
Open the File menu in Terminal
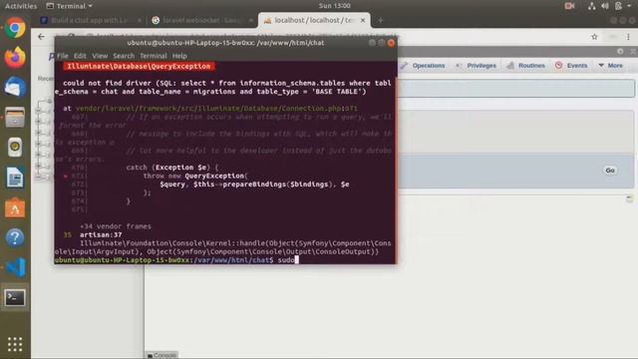pos(62,56)
